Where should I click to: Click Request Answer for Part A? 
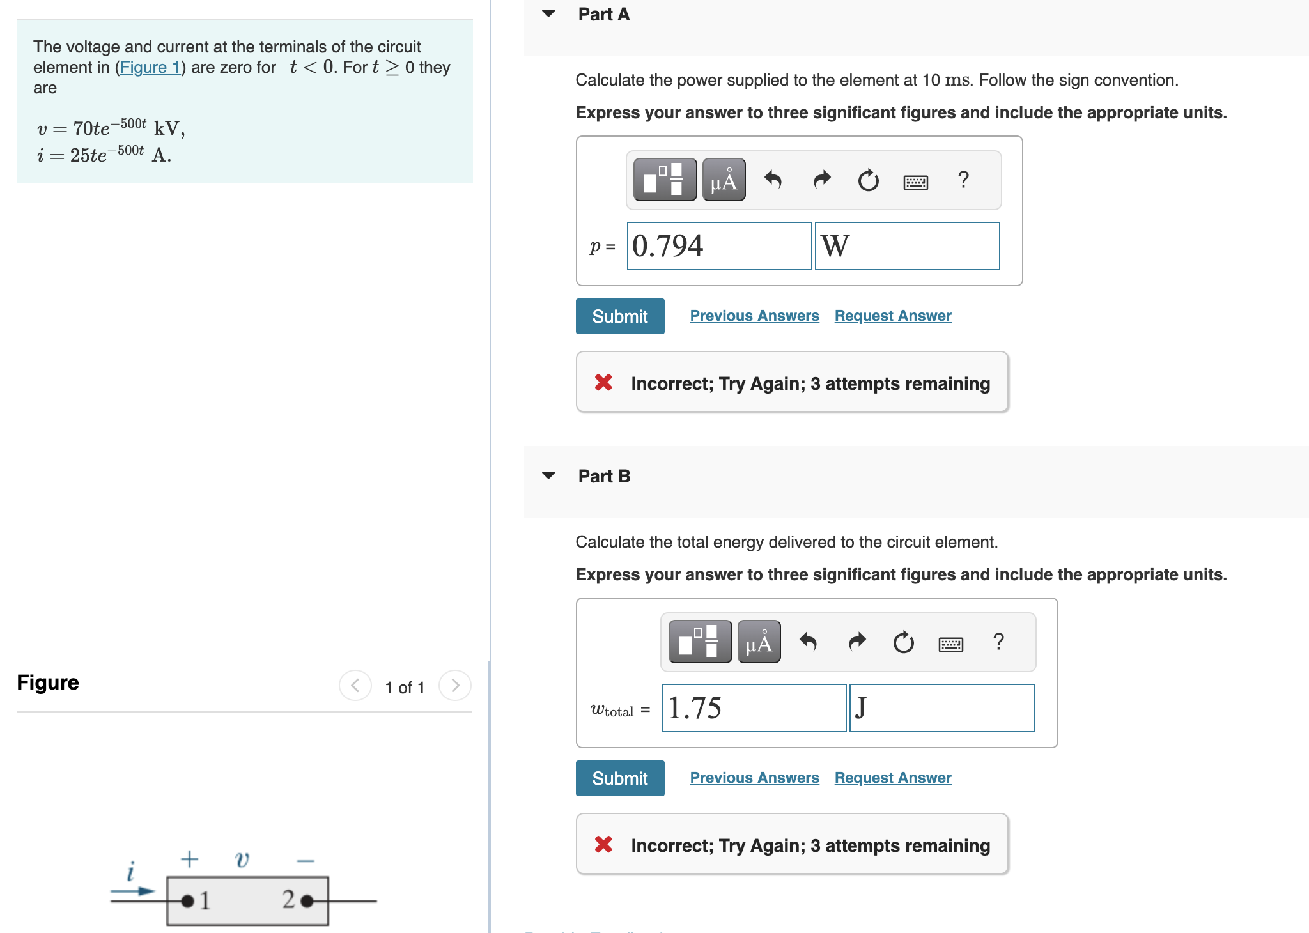click(892, 315)
